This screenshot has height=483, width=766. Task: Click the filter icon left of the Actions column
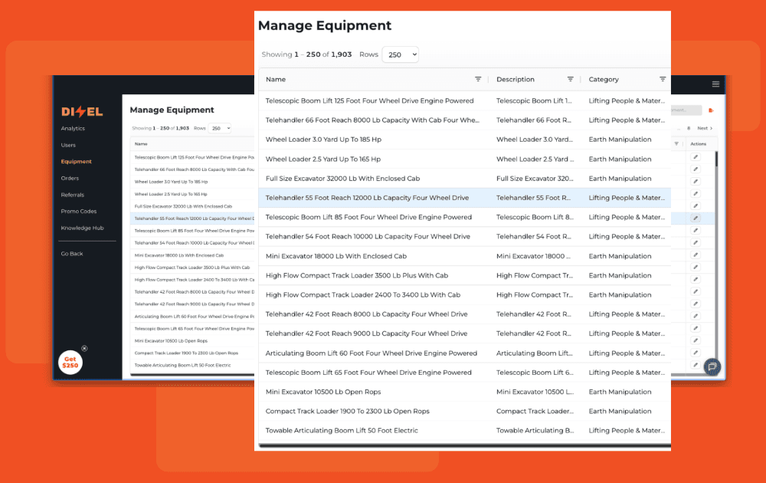[x=676, y=143]
